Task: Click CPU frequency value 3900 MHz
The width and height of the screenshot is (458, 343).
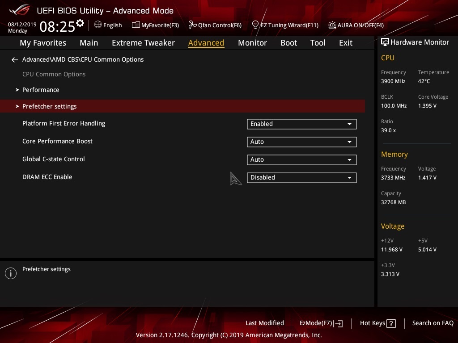Action: [393, 81]
